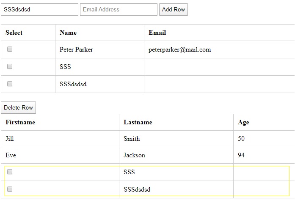Viewport: 295px width, 203px height.
Task: Click the Delete Row button
Action: 19,107
